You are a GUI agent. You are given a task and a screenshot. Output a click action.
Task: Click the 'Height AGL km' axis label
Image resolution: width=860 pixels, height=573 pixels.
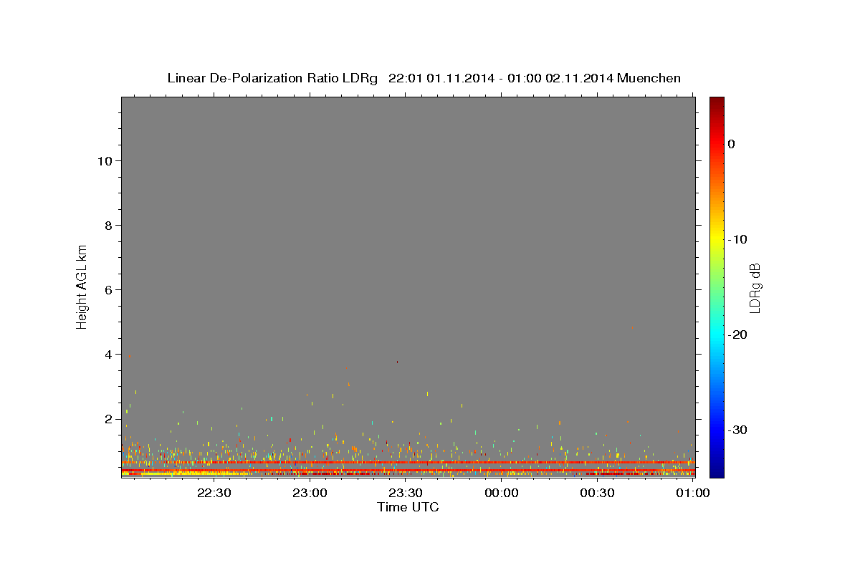coord(82,286)
